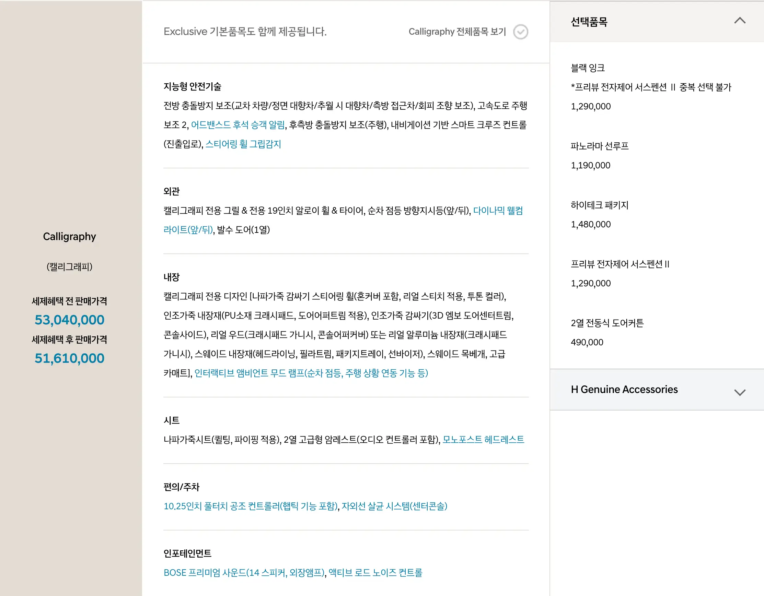
Task: Click the Calligraphy trim name
Action: point(69,237)
